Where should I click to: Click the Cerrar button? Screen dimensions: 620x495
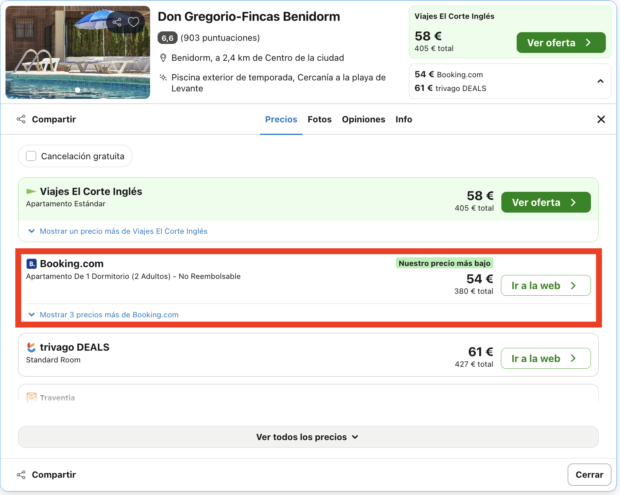(589, 475)
